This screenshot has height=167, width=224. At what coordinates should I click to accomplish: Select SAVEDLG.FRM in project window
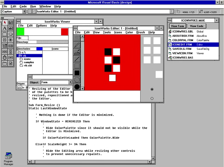pos(193,49)
